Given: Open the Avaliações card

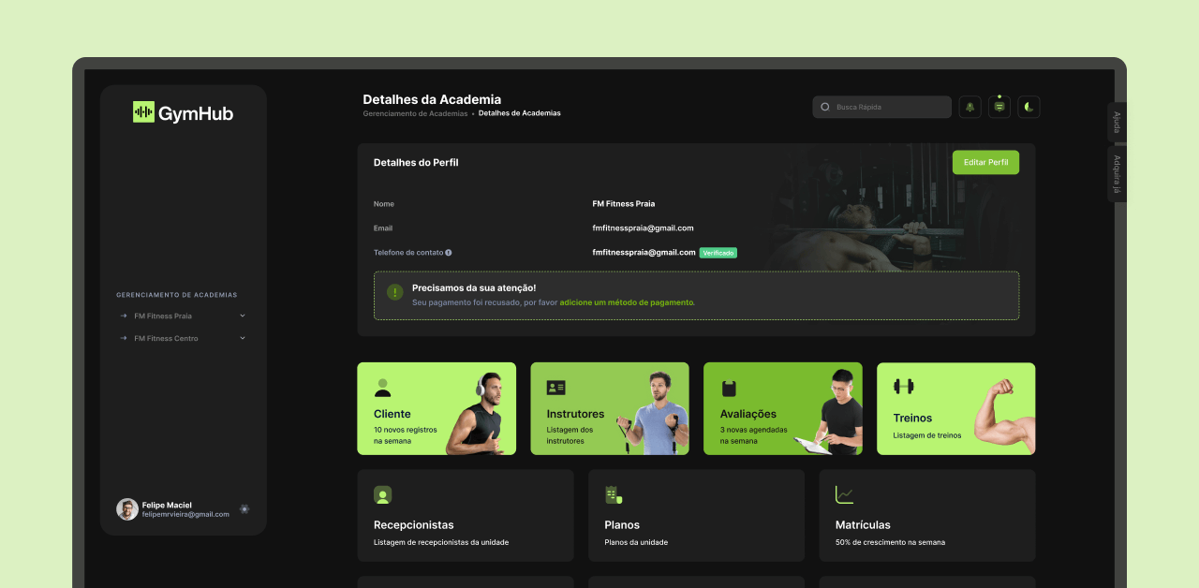Looking at the screenshot, I should point(783,408).
